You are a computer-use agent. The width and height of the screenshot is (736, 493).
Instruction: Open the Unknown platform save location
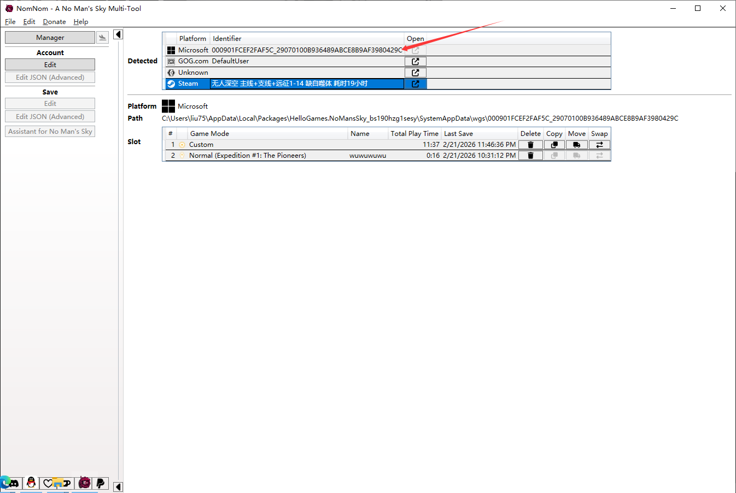(415, 73)
